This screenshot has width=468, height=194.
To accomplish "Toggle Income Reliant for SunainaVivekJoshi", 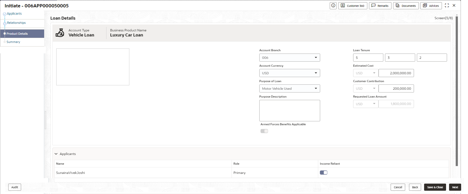I will [x=324, y=172].
